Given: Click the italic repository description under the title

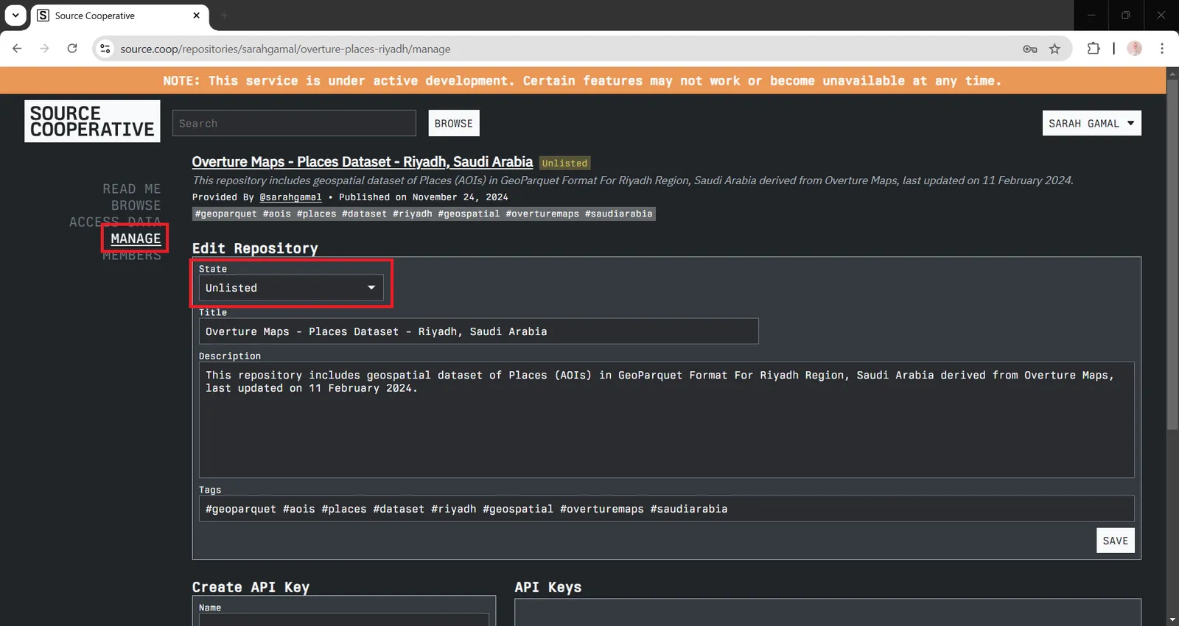Looking at the screenshot, I should tap(632, 180).
